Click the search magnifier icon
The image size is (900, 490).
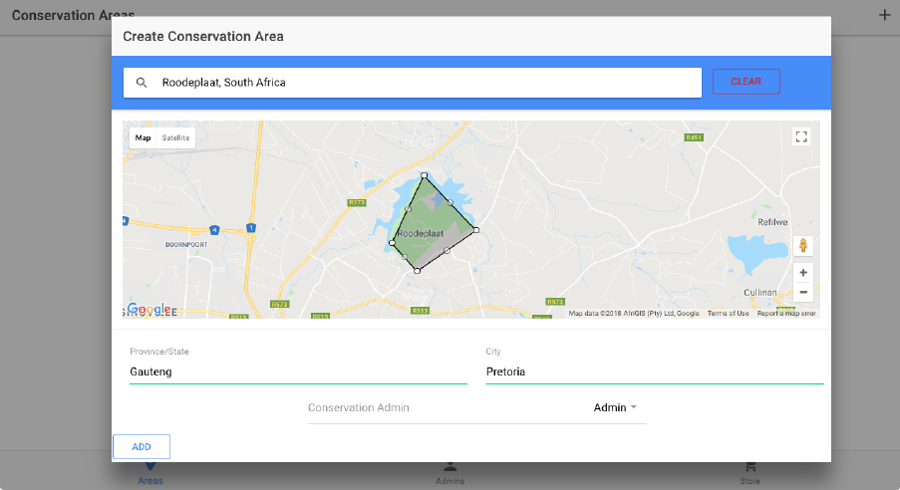(142, 83)
